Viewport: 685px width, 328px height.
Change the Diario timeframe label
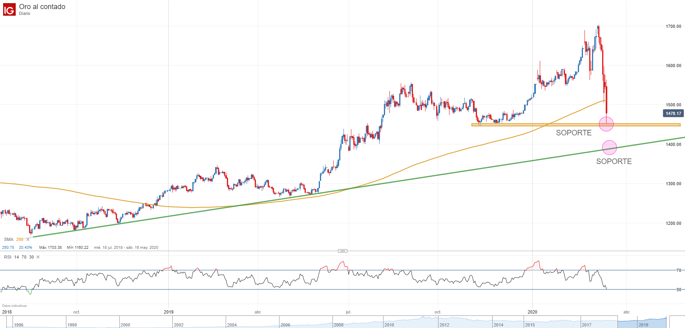(25, 14)
